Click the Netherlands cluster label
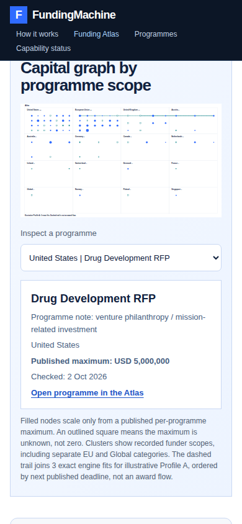Viewport: 242px width, 524px height. (177, 137)
